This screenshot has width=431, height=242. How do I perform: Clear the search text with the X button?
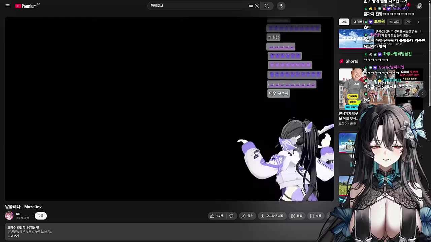click(x=257, y=6)
